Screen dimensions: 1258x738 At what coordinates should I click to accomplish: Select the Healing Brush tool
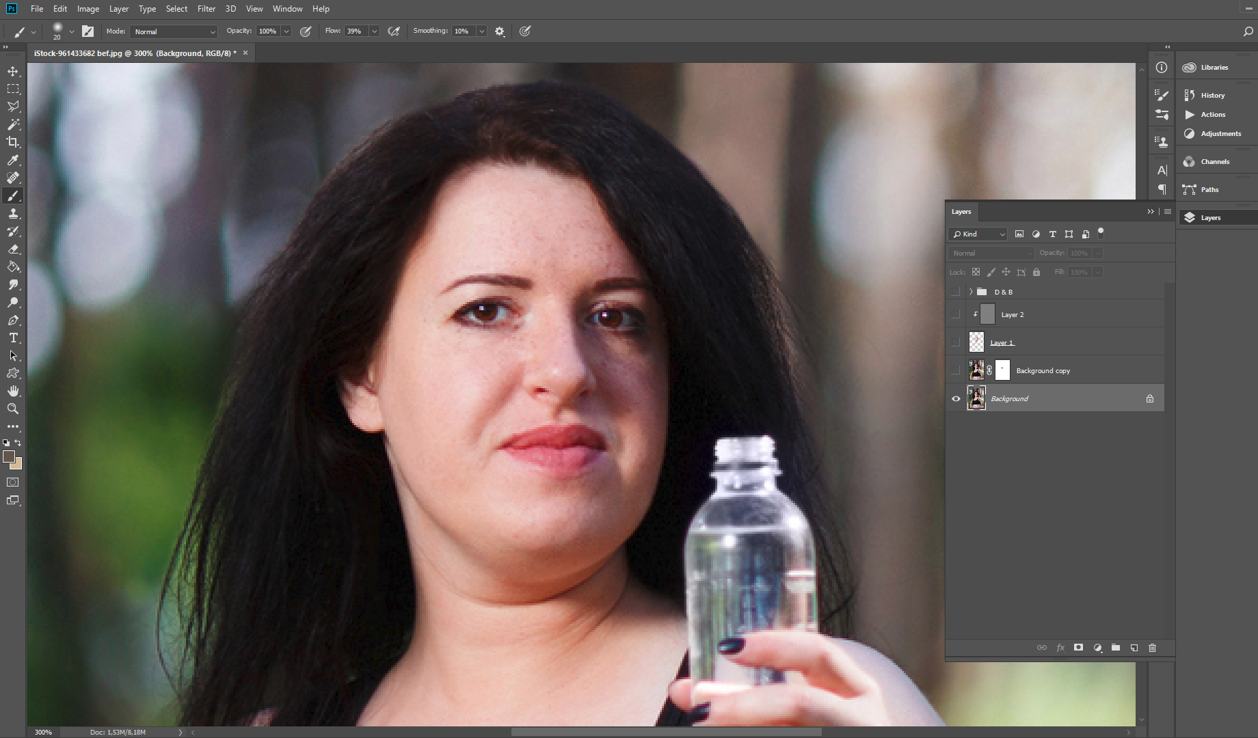pyautogui.click(x=13, y=178)
